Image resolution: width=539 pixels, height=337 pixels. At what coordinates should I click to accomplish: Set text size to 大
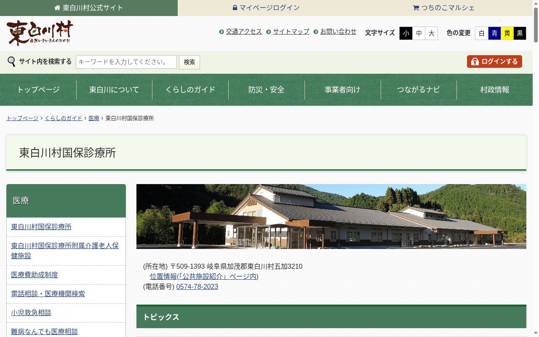pyautogui.click(x=431, y=33)
